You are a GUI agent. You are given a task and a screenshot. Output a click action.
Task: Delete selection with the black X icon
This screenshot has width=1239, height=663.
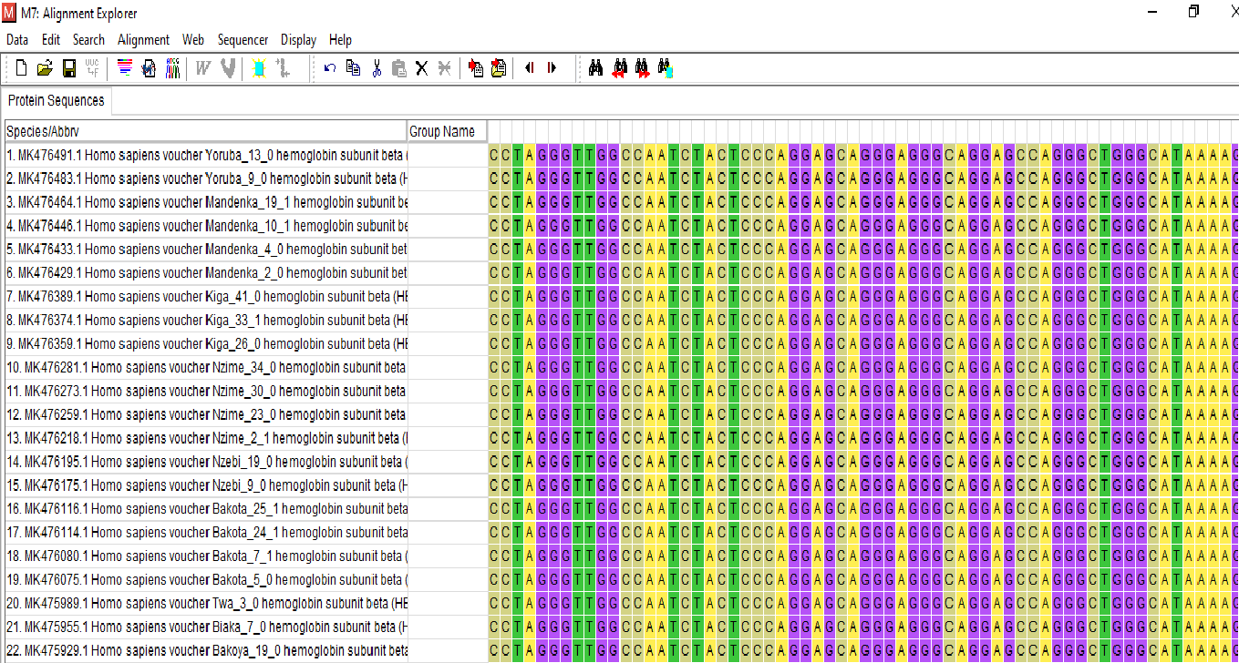coord(421,68)
